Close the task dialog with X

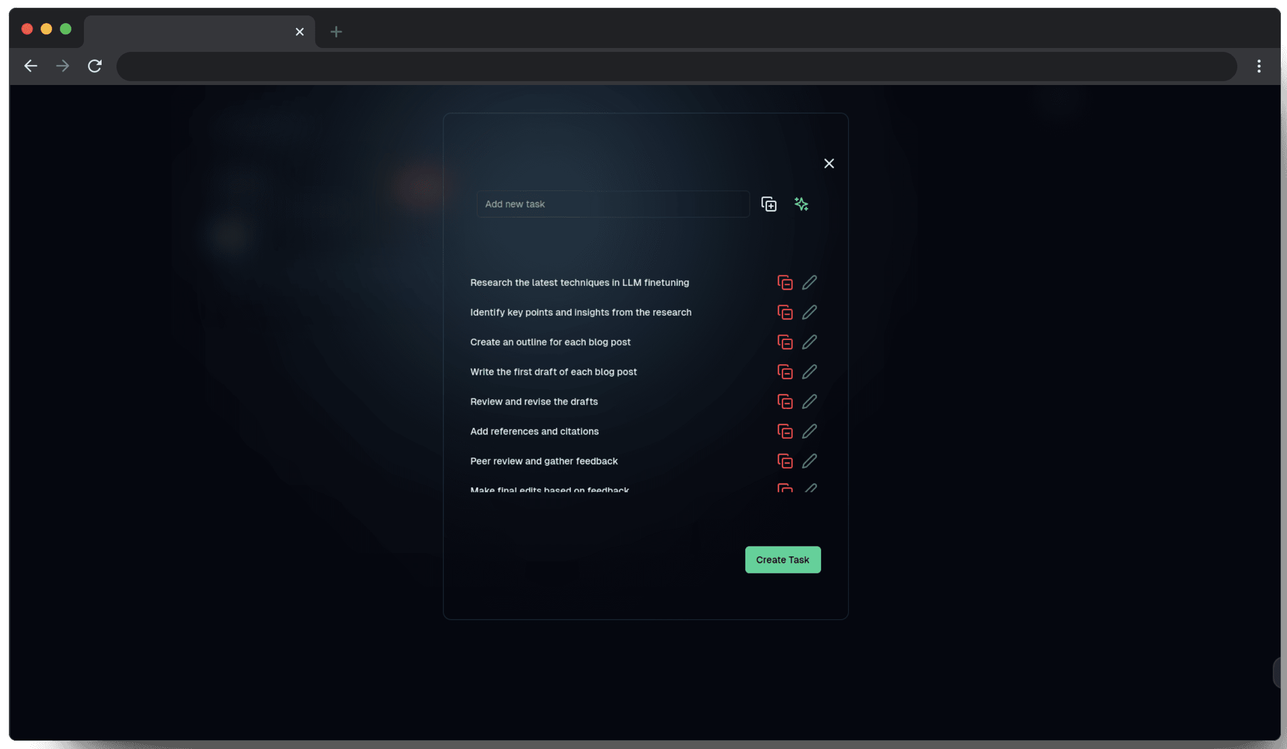click(x=829, y=163)
